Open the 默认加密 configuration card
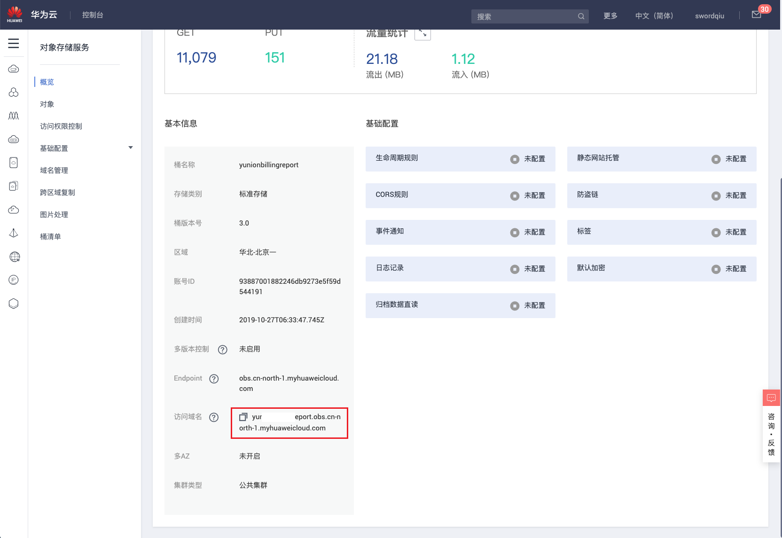This screenshot has height=538, width=782. point(661,269)
